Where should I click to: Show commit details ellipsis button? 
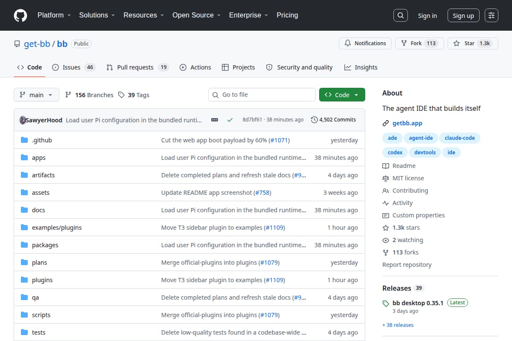click(215, 120)
